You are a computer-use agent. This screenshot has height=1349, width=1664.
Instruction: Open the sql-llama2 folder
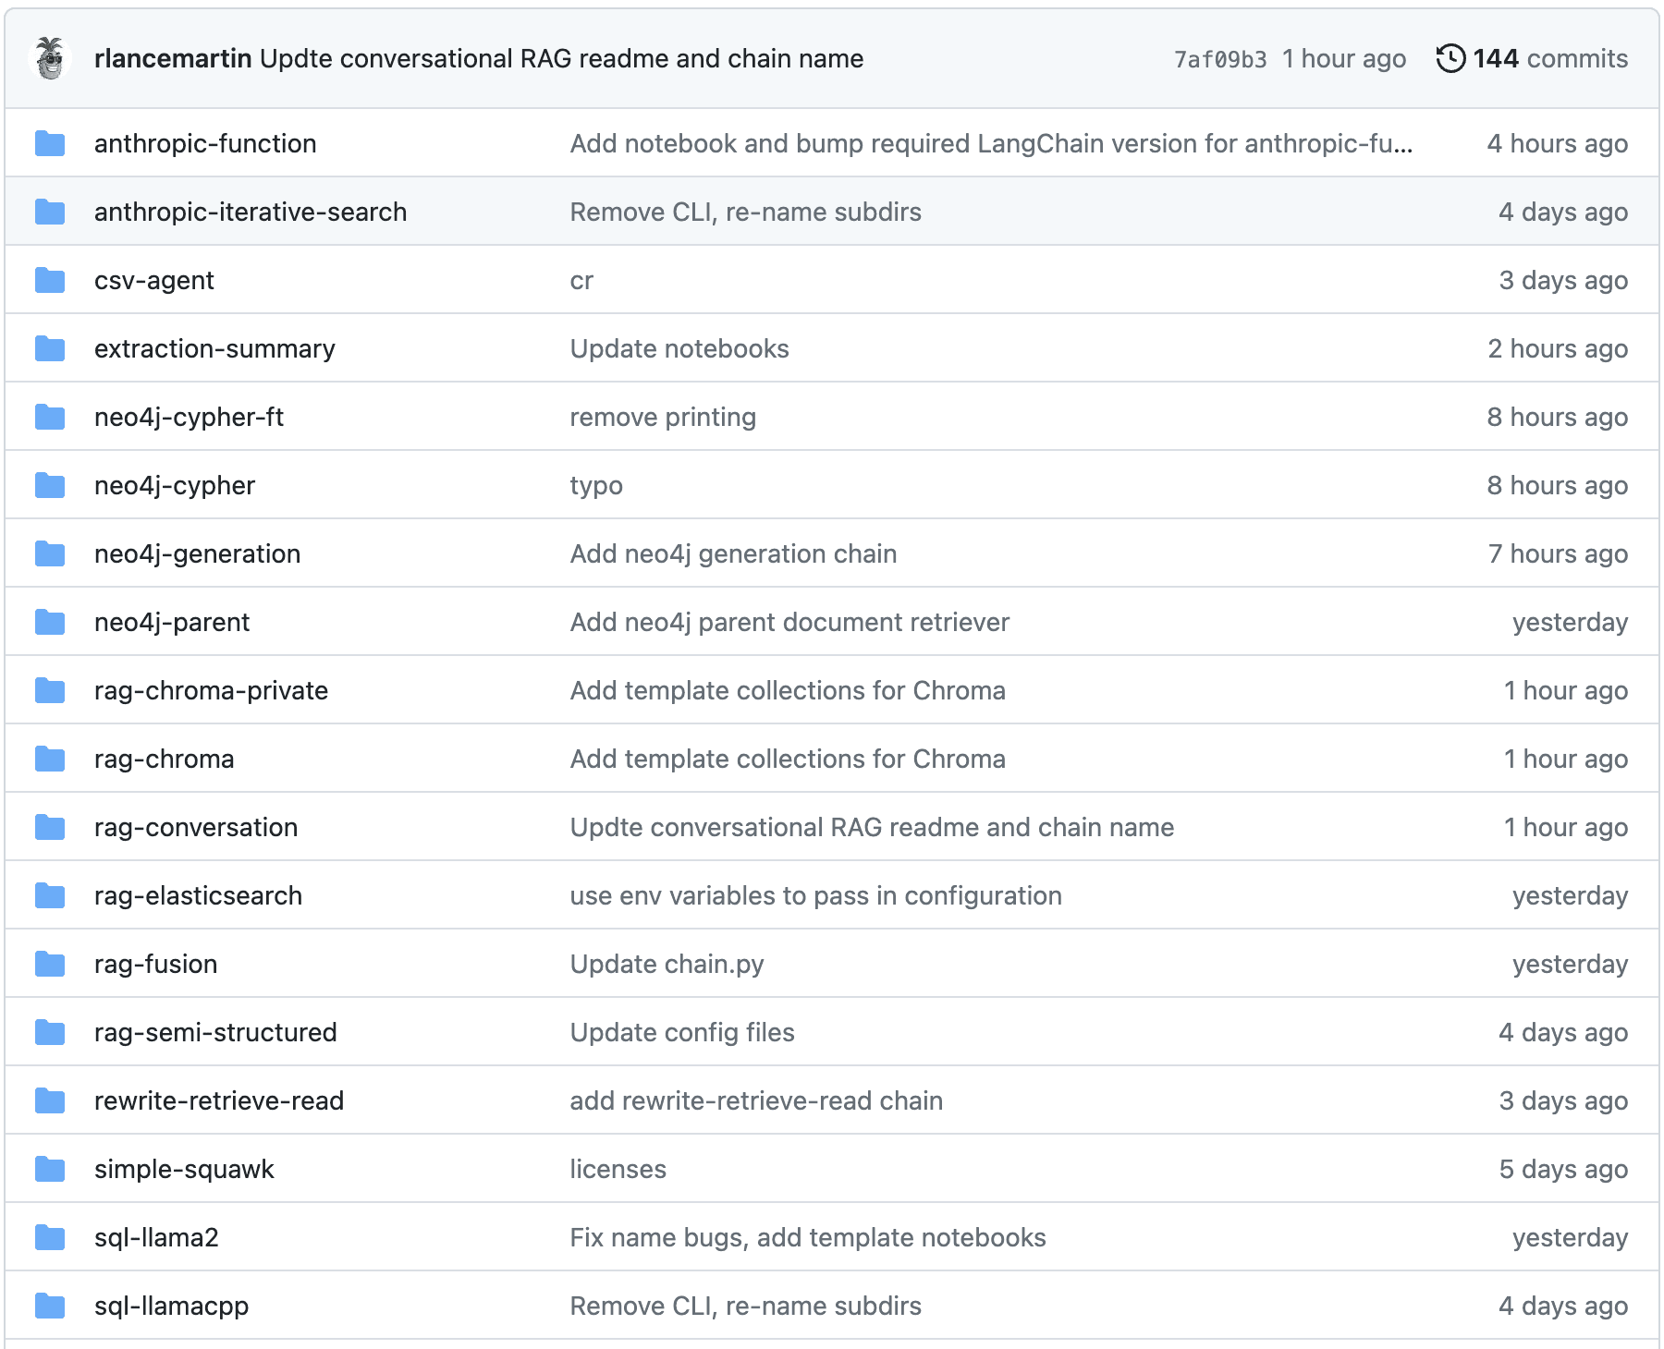156,1237
